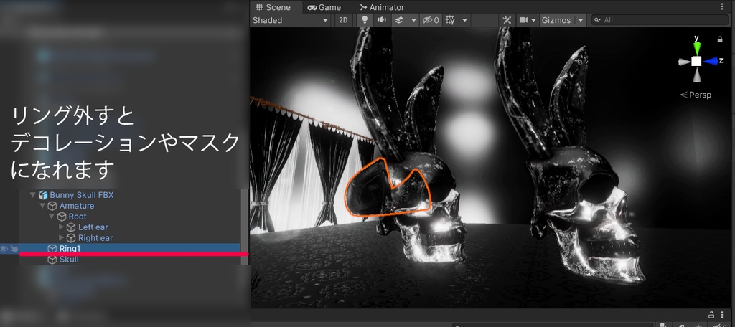Image resolution: width=735 pixels, height=327 pixels.
Task: Toggle the Gizmos button
Action: pos(556,20)
